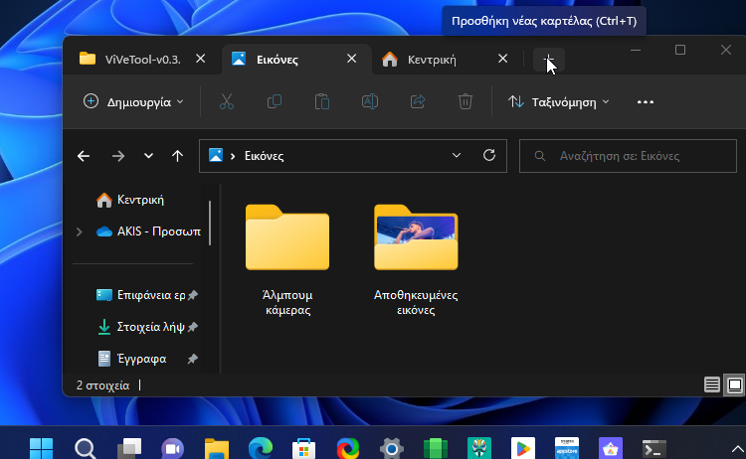Click the Share icon in toolbar
This screenshot has width=746, height=459.
pyautogui.click(x=418, y=101)
